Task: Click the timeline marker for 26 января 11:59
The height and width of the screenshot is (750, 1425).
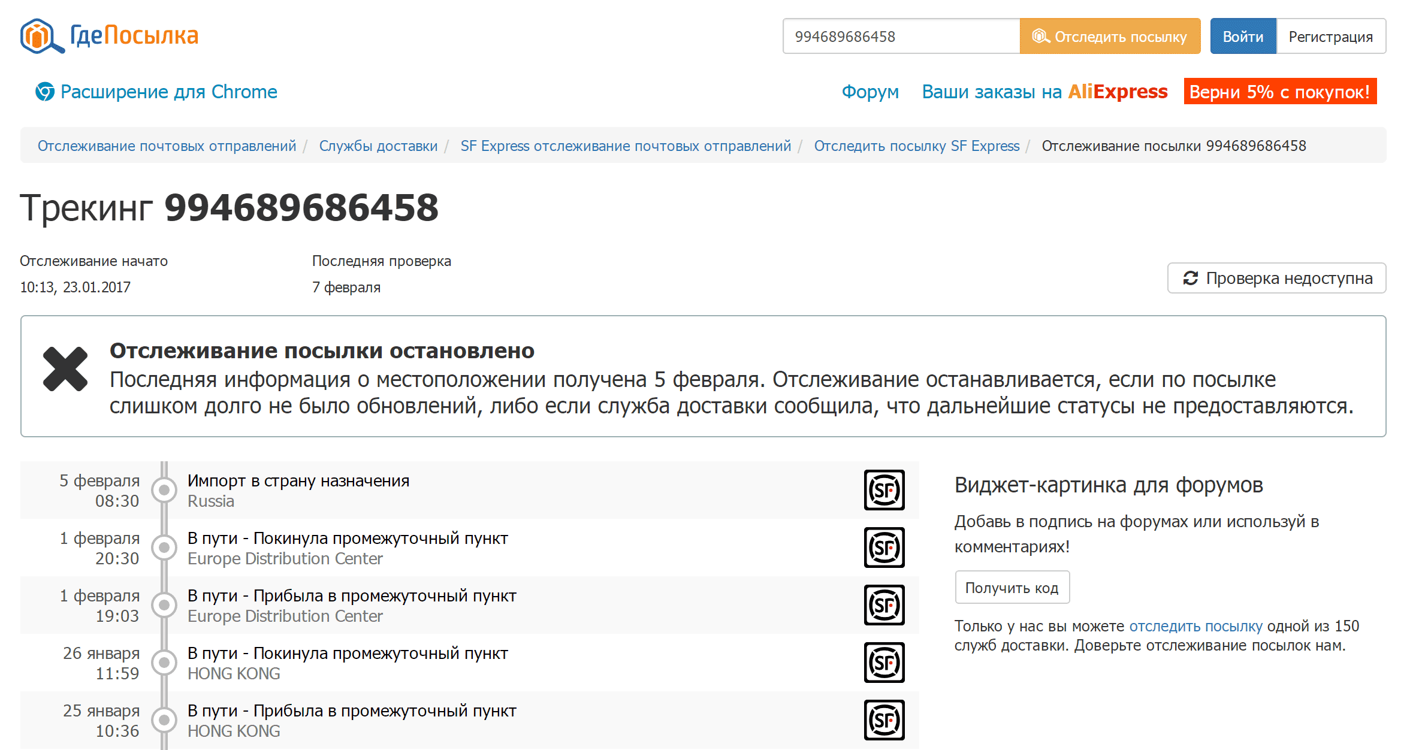Action: [164, 663]
